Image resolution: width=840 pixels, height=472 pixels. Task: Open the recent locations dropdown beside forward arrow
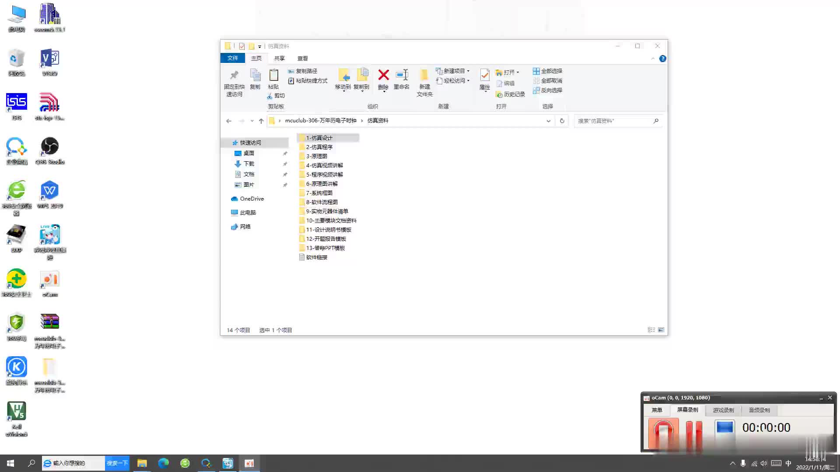(252, 121)
